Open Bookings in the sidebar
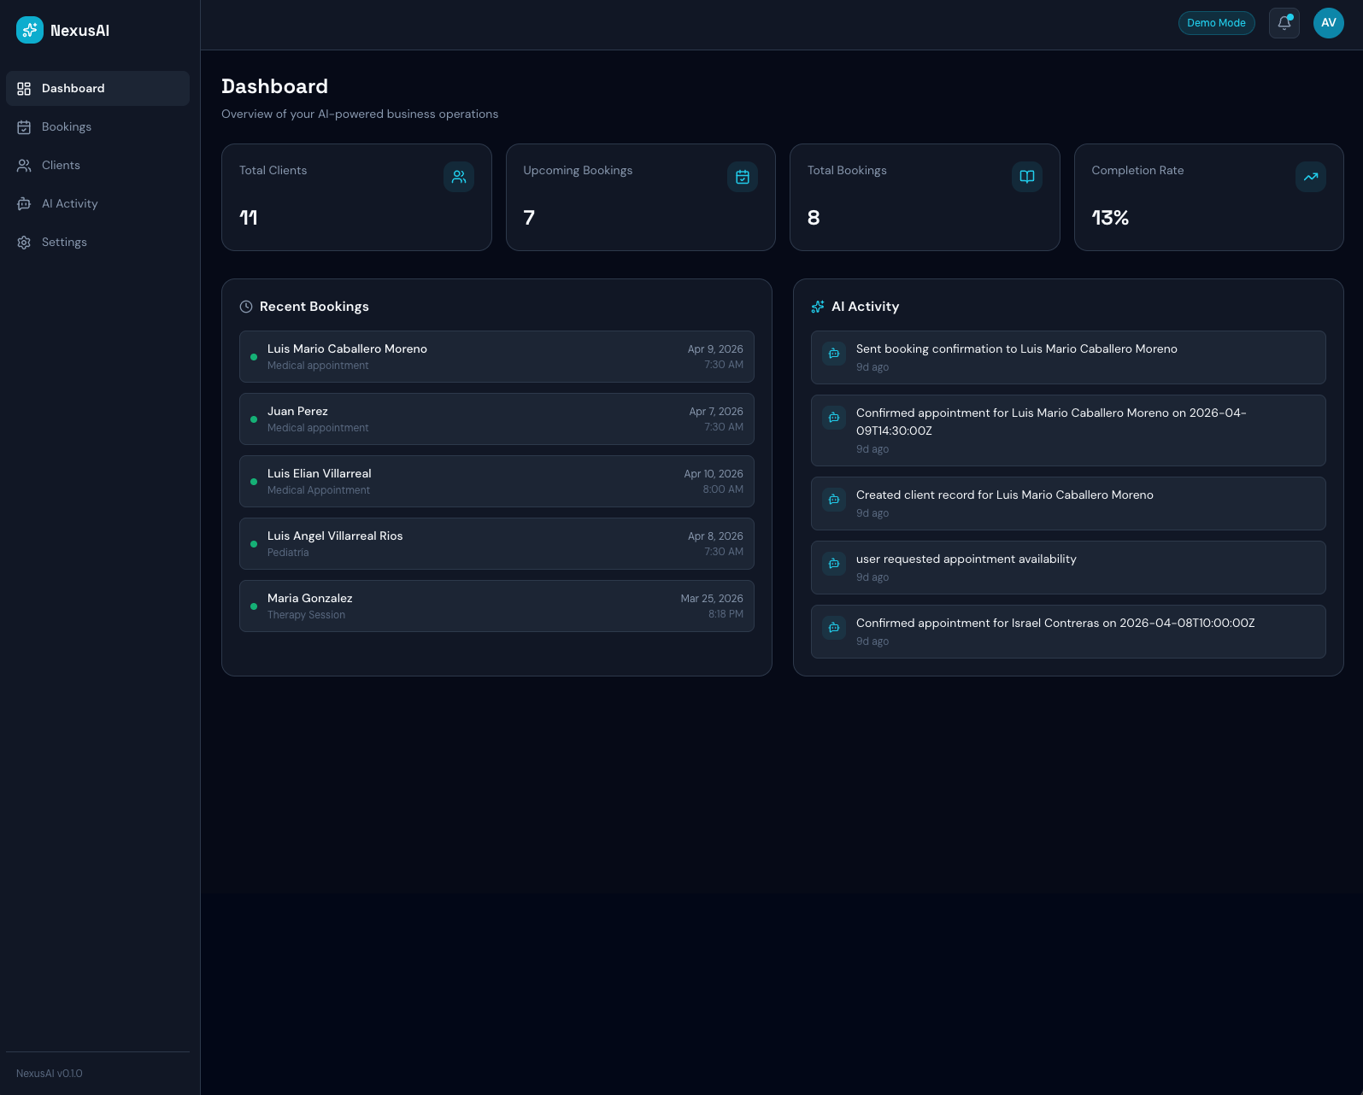Screen dimensions: 1363x1095 pyautogui.click(x=67, y=127)
